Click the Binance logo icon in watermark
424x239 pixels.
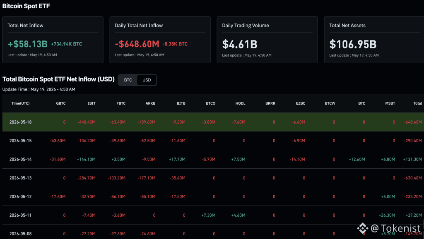[363, 229]
